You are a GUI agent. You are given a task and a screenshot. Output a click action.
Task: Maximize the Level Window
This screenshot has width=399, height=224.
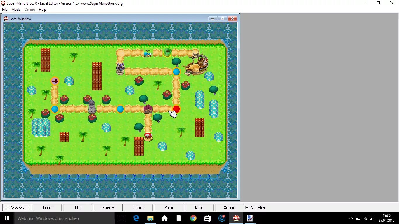(x=222, y=19)
